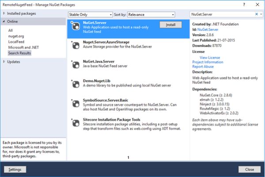This screenshot has height=177, width=265.
Task: Select the NuGet.Java.Server package title
Action: [98, 61]
